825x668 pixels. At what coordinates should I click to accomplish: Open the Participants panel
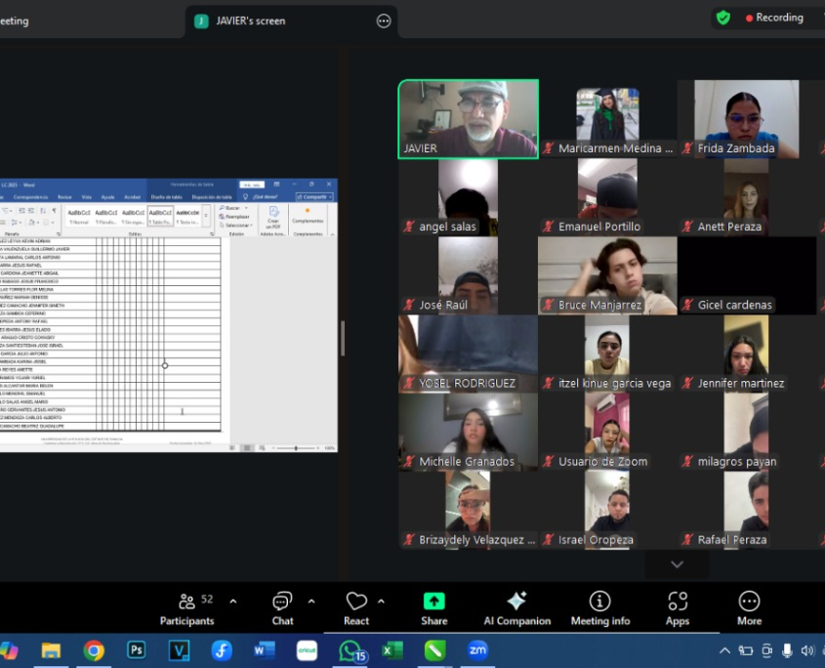click(186, 608)
